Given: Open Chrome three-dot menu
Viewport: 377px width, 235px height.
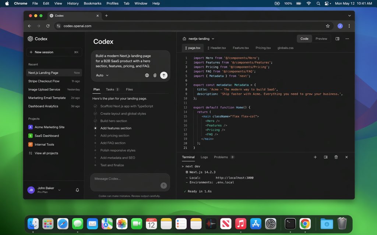Looking at the screenshot, I should coord(349,26).
